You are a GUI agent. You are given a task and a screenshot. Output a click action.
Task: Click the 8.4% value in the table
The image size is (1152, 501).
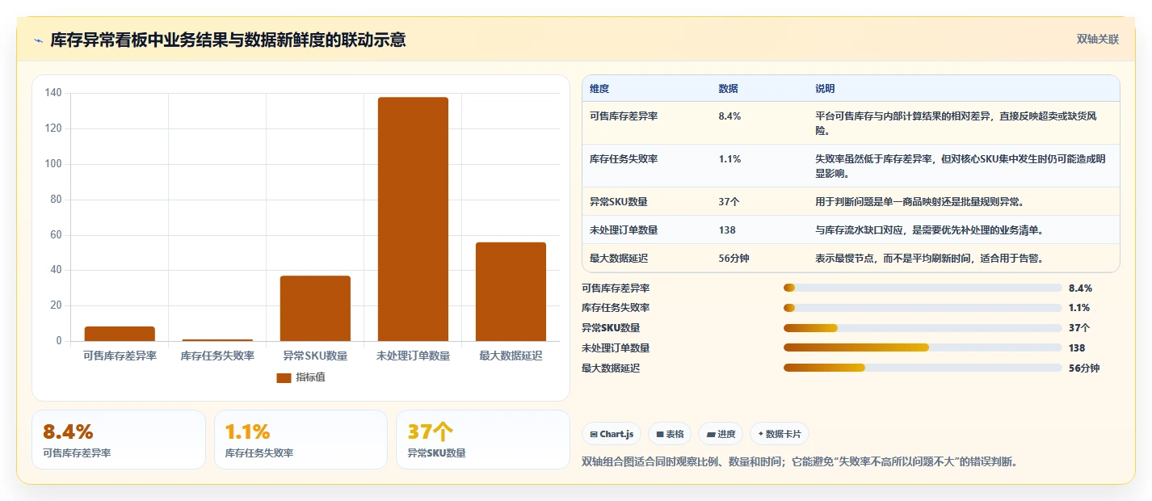729,116
